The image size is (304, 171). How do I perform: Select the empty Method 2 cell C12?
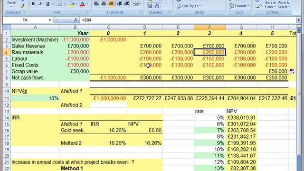[109, 105]
